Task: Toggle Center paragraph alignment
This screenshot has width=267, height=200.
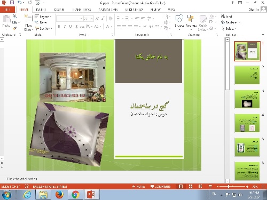Action: [x=124, y=26]
